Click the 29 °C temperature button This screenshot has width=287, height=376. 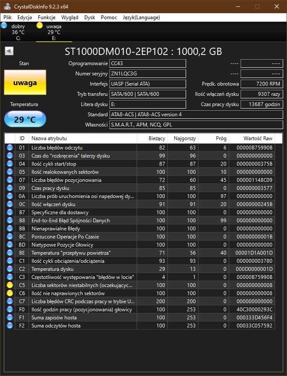(25, 119)
